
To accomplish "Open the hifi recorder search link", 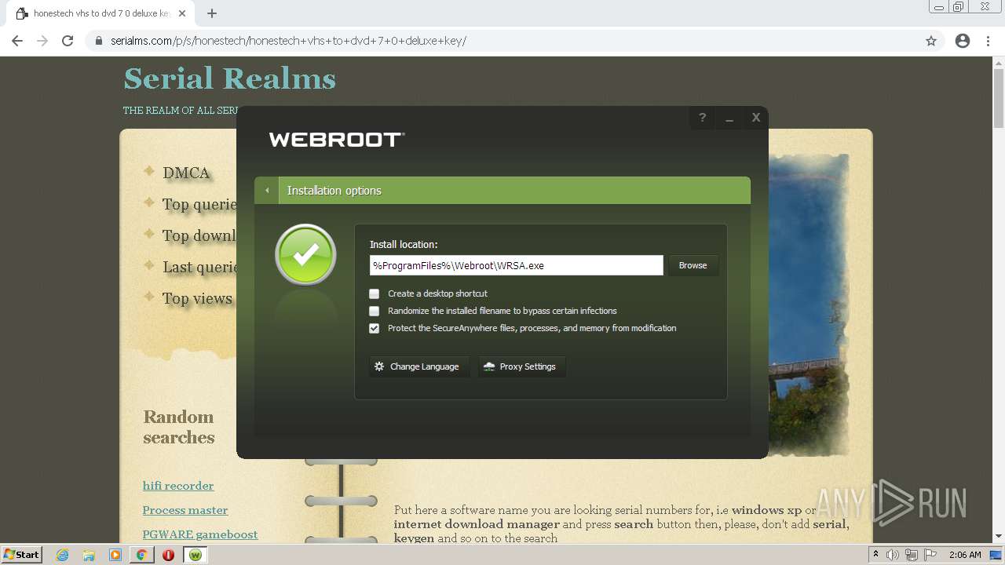I will (x=178, y=486).
